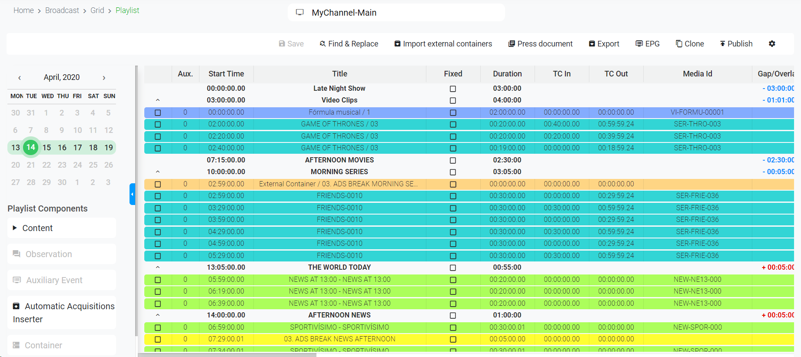Navigate to Broadcast breadcrumb link

coord(62,10)
